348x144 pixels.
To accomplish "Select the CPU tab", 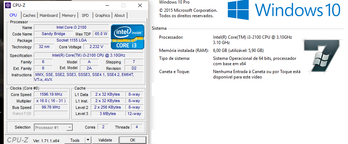I will [x=13, y=15].
